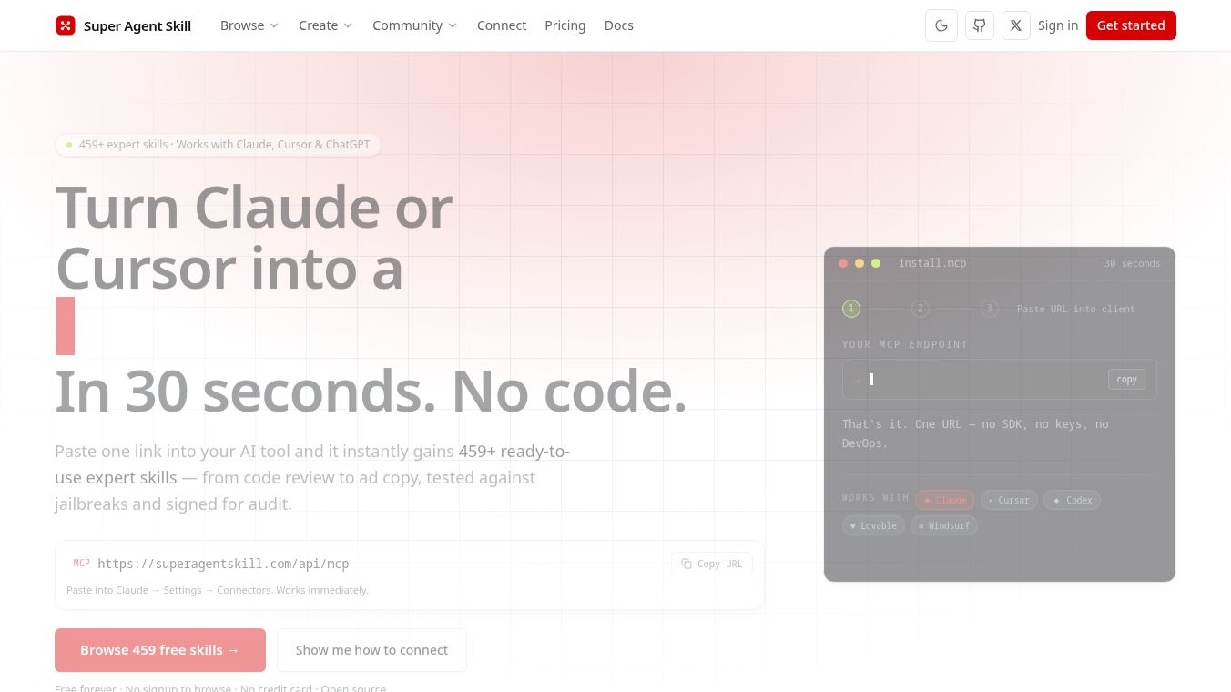Expand the Community dropdown menu
Screen dimensions: 1231x692
click(414, 25)
